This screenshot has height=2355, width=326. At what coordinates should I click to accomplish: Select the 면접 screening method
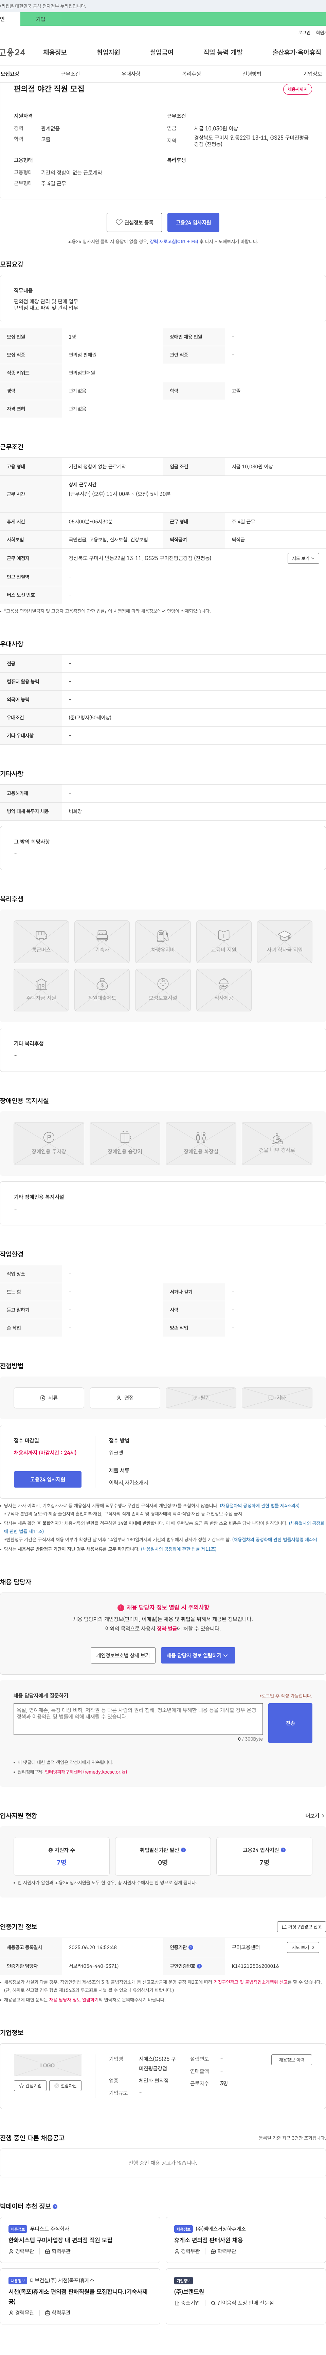click(x=125, y=1398)
